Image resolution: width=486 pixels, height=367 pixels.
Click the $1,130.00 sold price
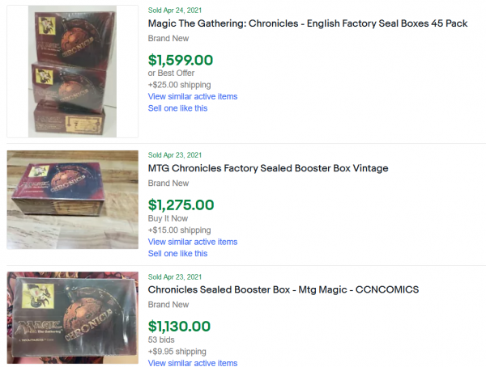click(x=179, y=326)
